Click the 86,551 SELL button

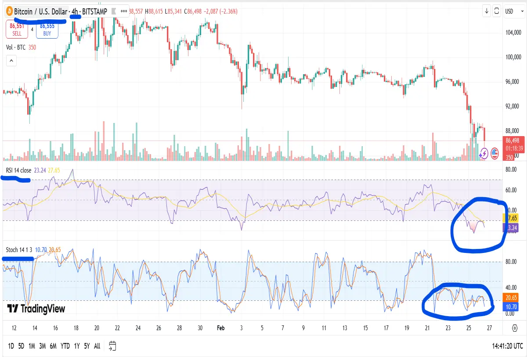(x=17, y=29)
